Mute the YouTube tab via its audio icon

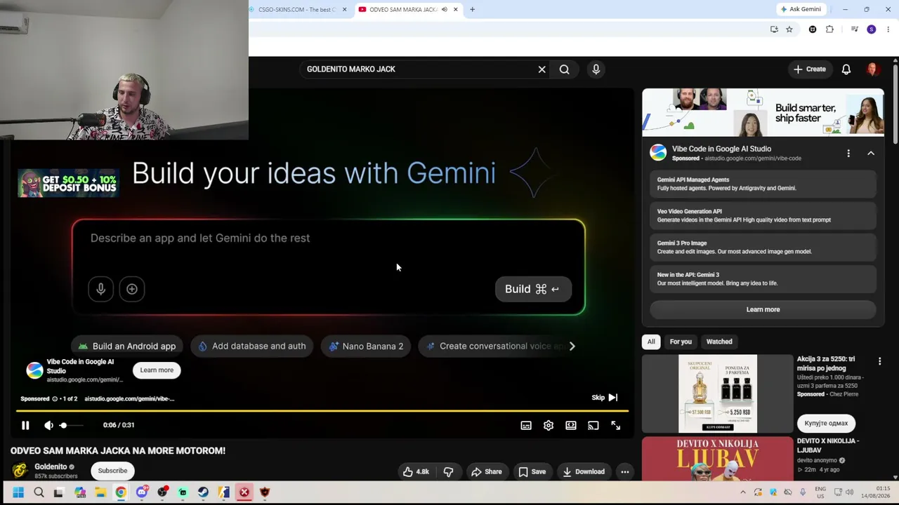click(444, 10)
